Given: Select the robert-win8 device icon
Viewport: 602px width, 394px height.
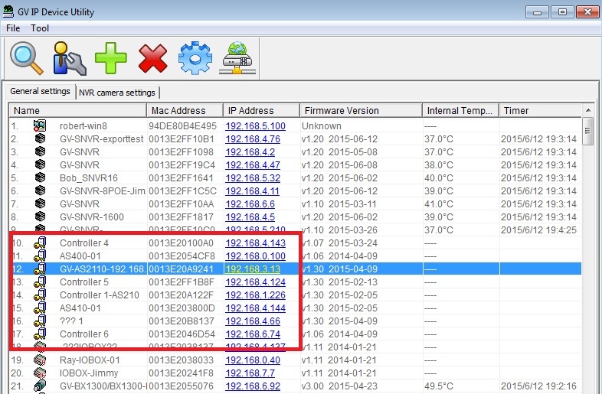Looking at the screenshot, I should 40,125.
